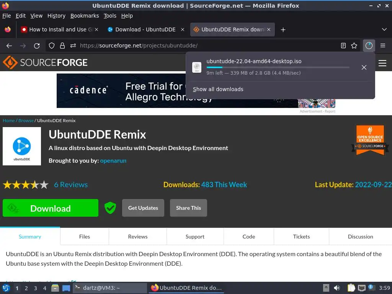Toggle reader view icon

[343, 46]
